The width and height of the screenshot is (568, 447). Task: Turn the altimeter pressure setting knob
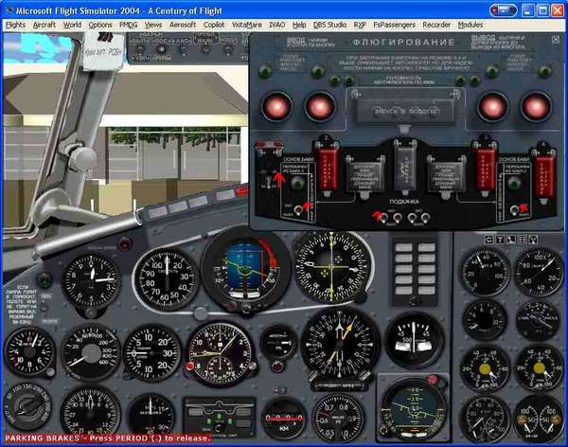tap(91, 313)
